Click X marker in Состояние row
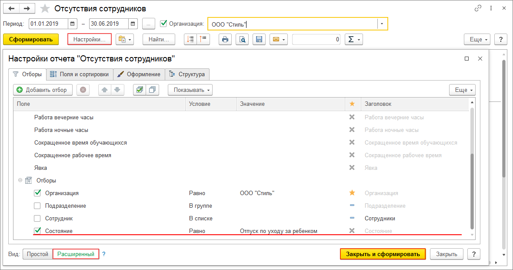Image resolution: width=513 pixels, height=270 pixels. pyautogui.click(x=352, y=231)
